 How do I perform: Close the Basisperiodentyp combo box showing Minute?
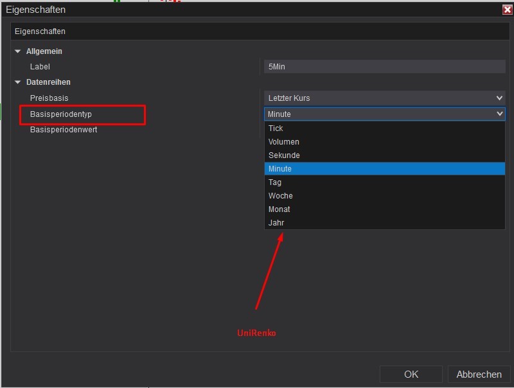point(384,114)
